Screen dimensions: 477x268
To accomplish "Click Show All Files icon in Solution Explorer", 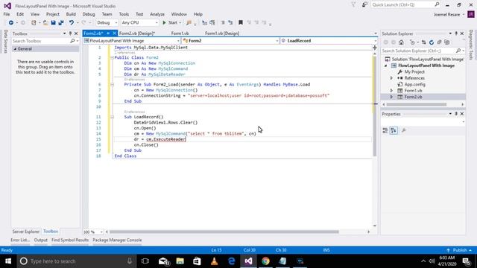I will [447, 42].
